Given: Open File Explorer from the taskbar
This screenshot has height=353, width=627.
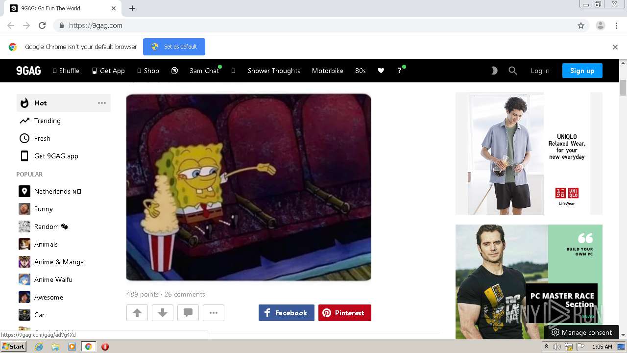Looking at the screenshot, I should click(x=55, y=347).
